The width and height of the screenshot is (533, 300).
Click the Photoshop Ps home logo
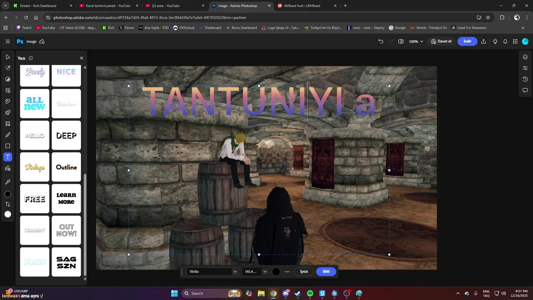(x=20, y=41)
